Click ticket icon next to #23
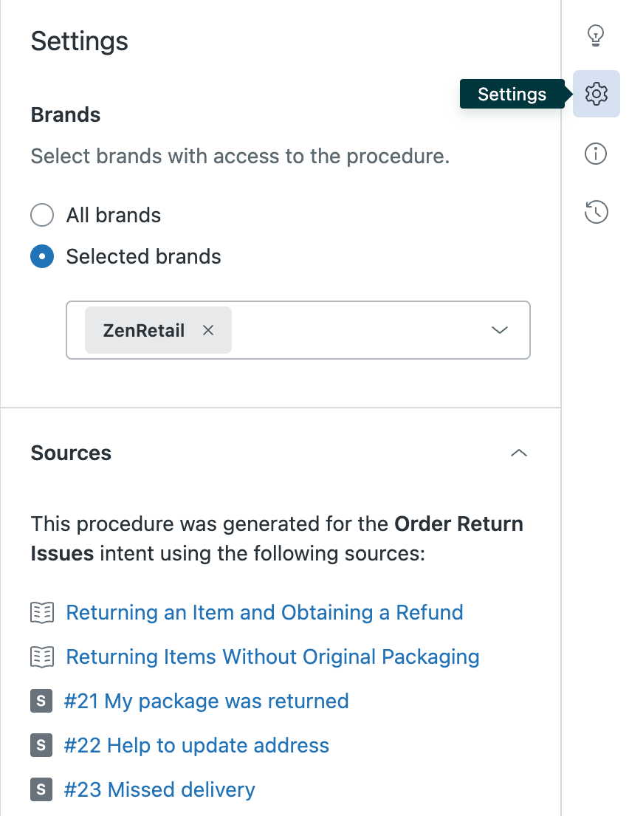The width and height of the screenshot is (629, 816). pyautogui.click(x=41, y=789)
